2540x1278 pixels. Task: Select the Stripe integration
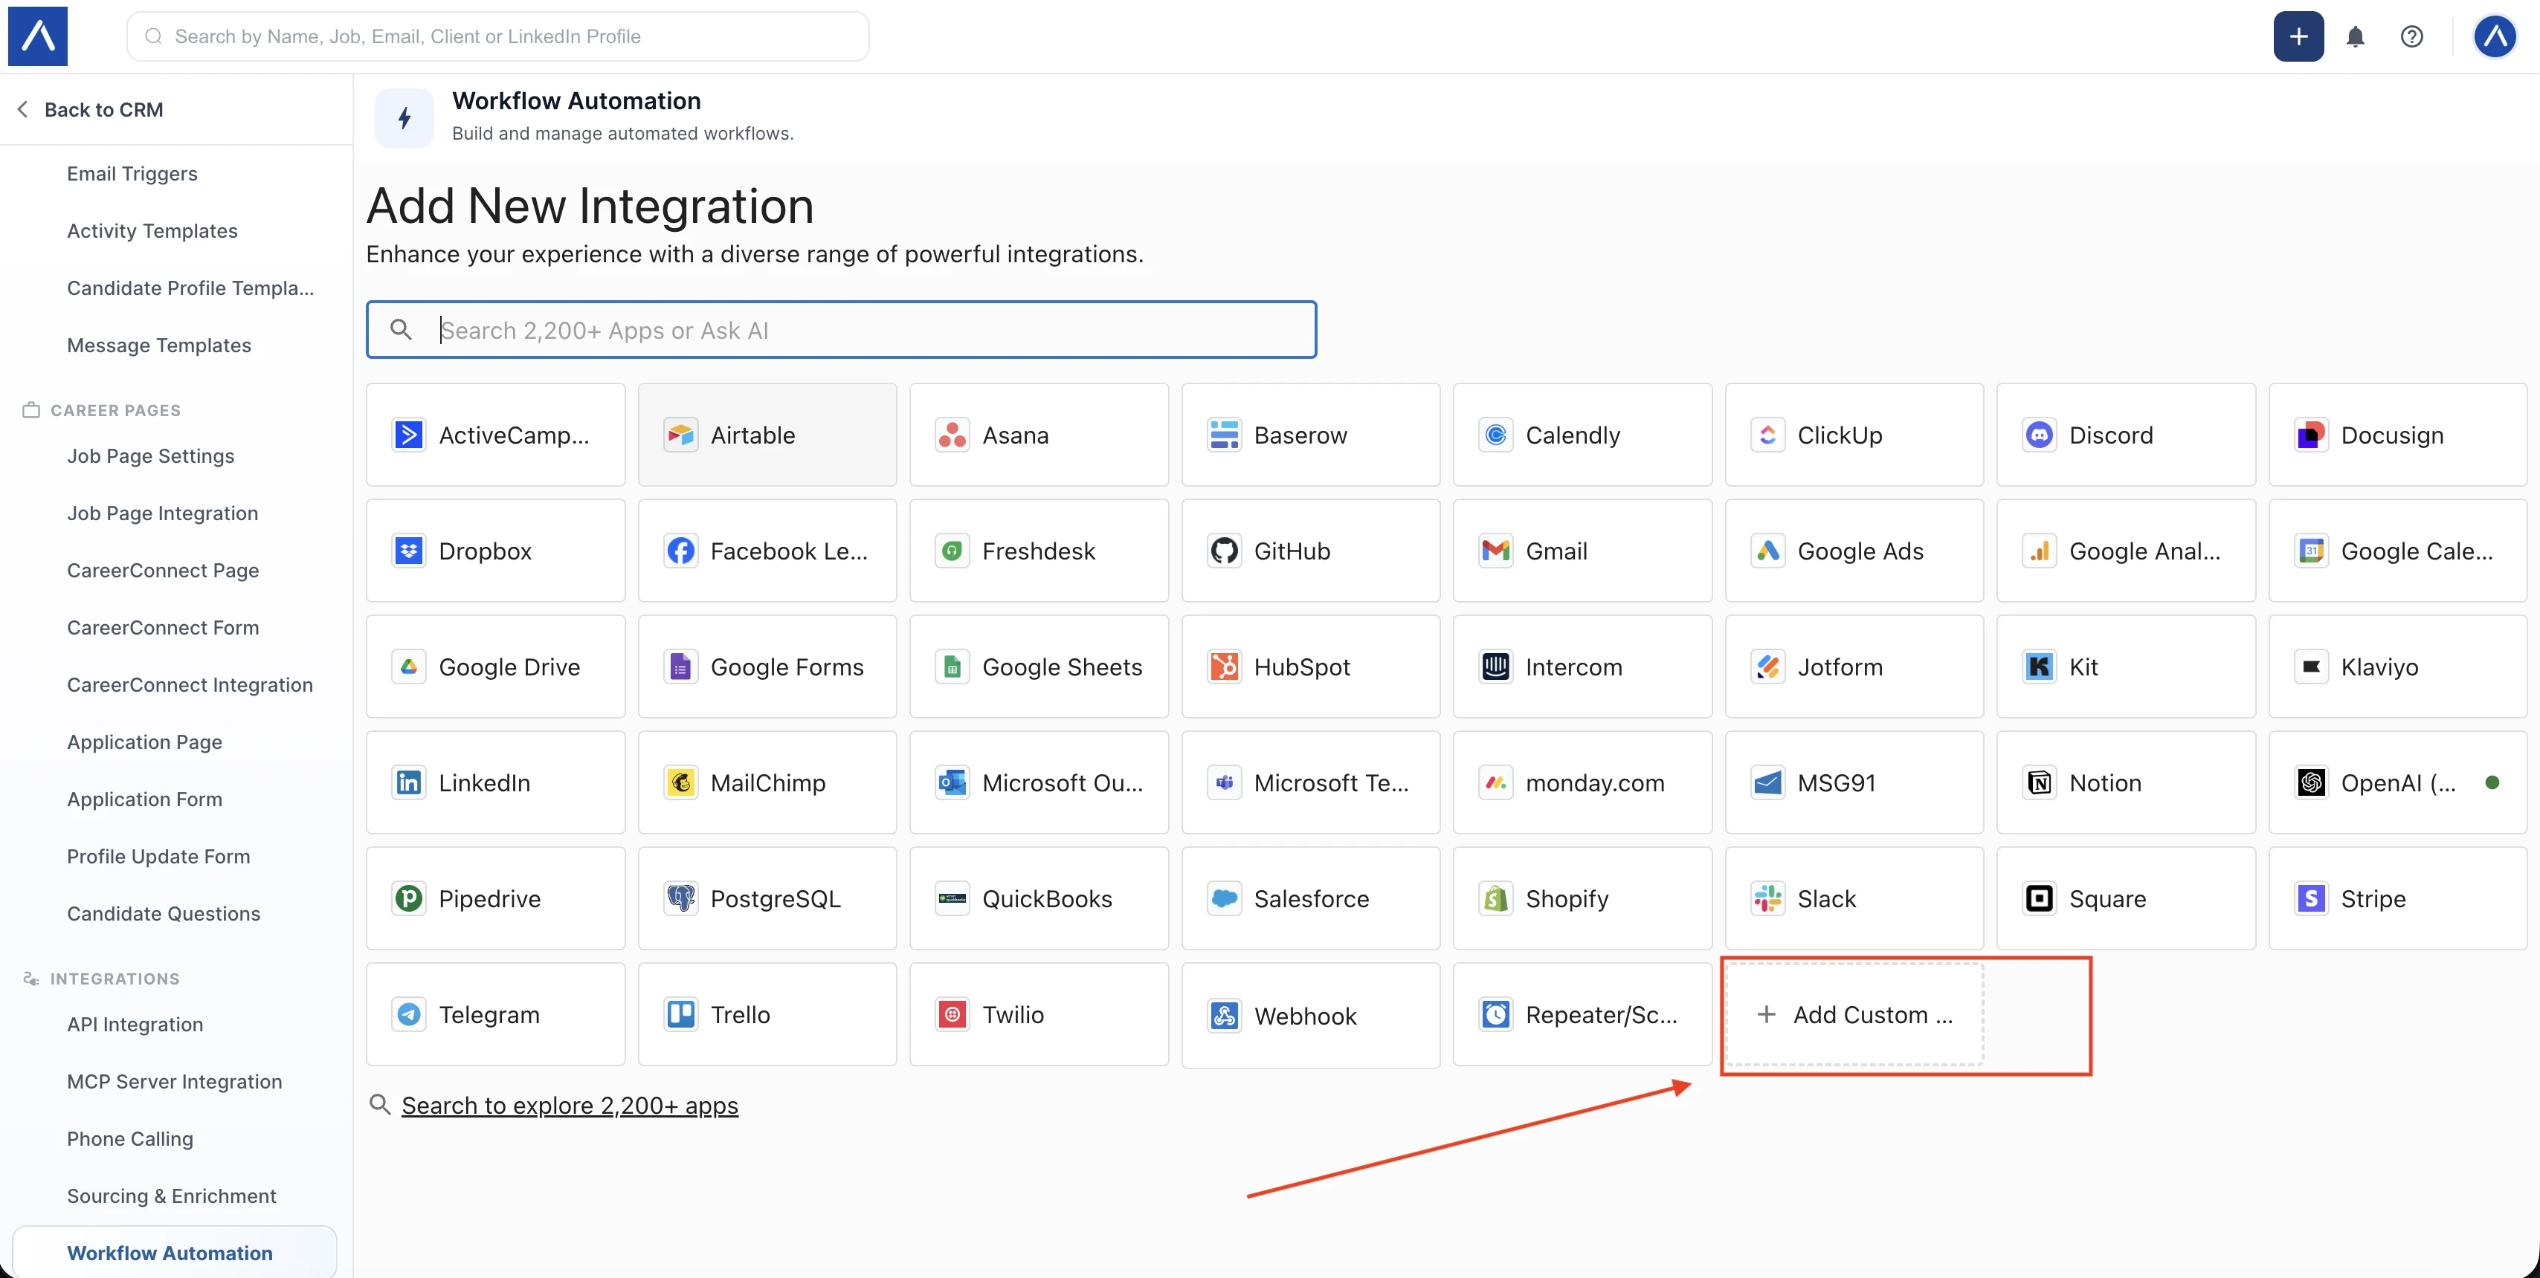coord(2397,898)
